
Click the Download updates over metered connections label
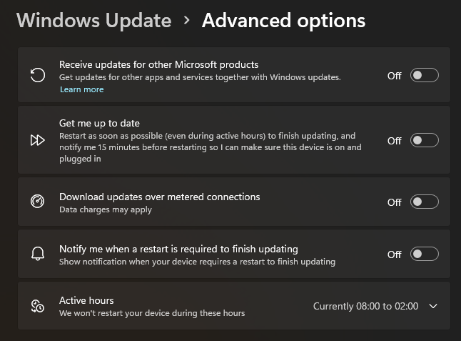159,197
